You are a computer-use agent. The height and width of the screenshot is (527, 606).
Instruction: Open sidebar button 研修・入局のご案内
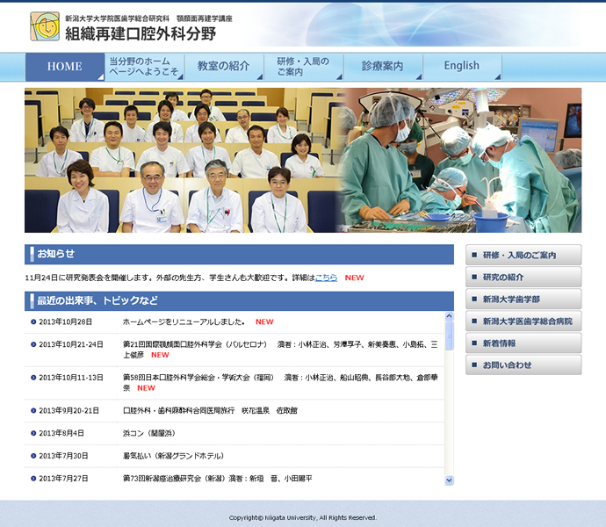(523, 255)
